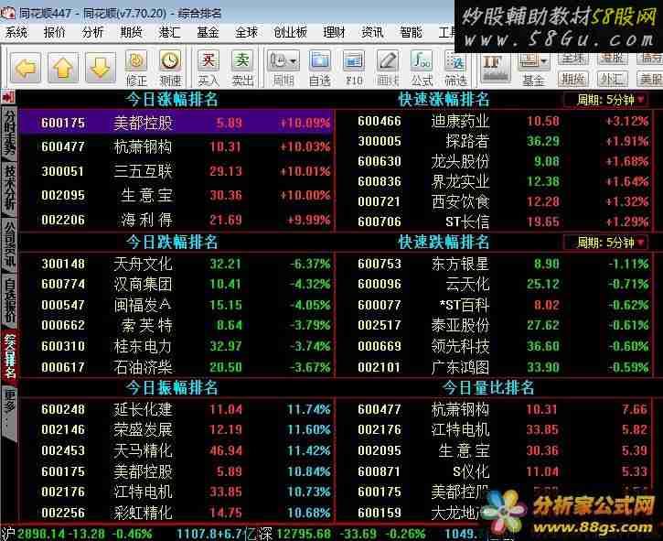The width and height of the screenshot is (663, 541).
Task: Open the 全球 menu
Action: click(247, 32)
